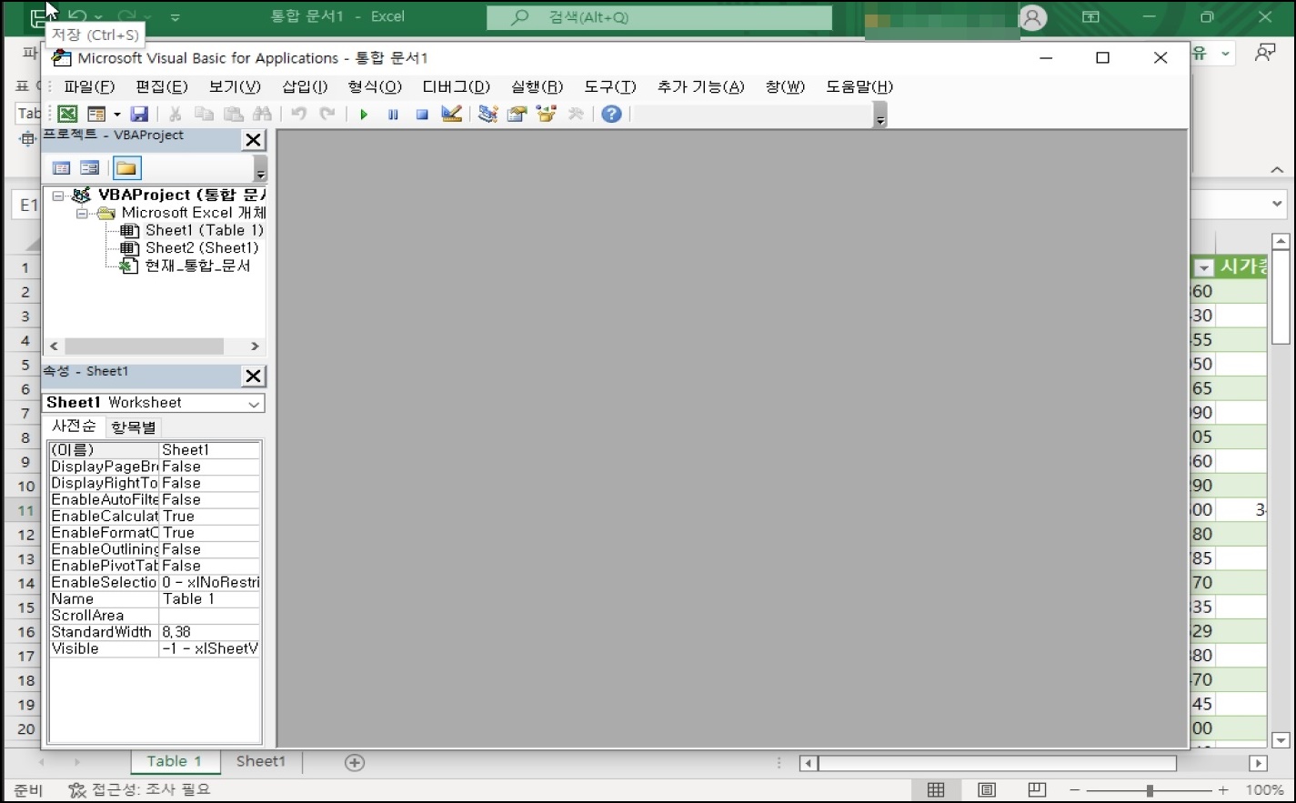Viewport: 1296px width, 803px height.
Task: Close the 속성 - Sheet1 panel
Action: coord(253,376)
